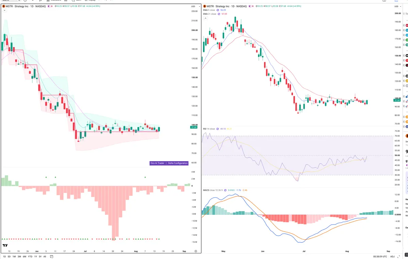Set range to 1D
The height and width of the screenshot is (259, 408).
[4, 257]
